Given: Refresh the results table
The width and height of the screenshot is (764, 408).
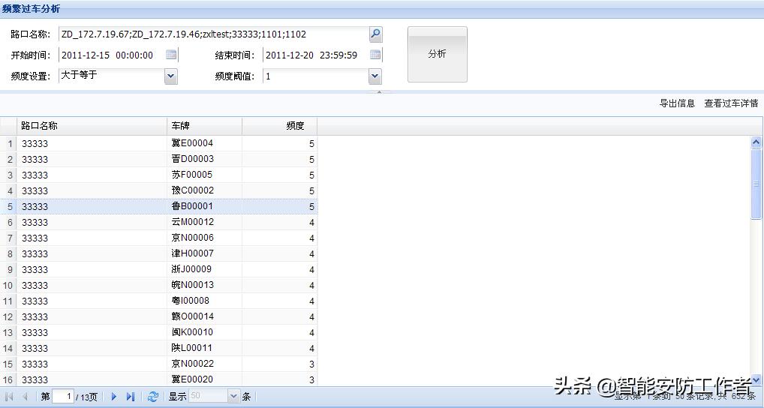Looking at the screenshot, I should click(x=153, y=397).
